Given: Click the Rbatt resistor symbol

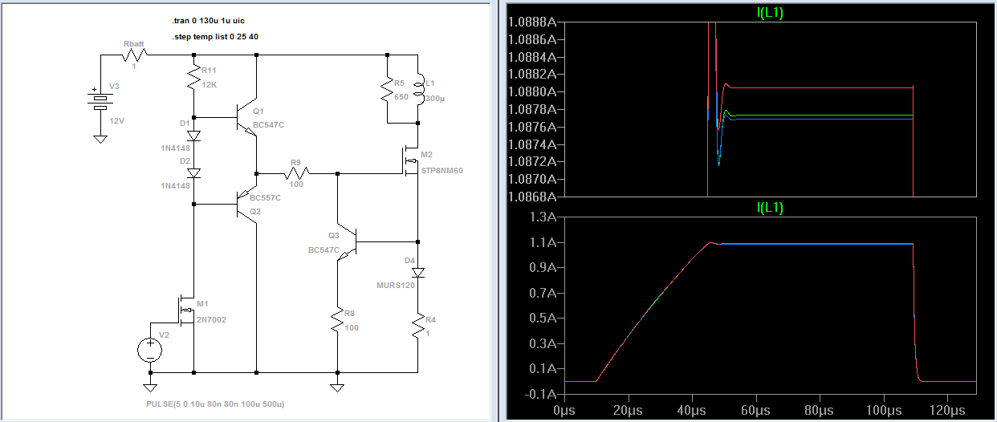Looking at the screenshot, I should [134, 55].
